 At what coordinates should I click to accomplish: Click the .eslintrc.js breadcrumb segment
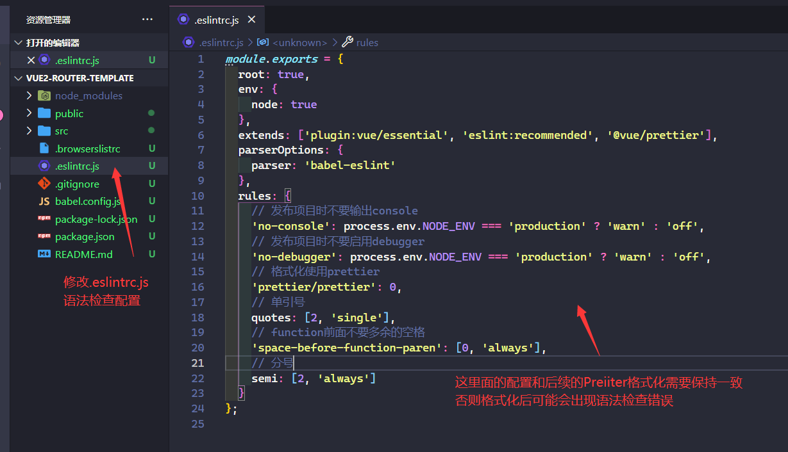(x=221, y=42)
